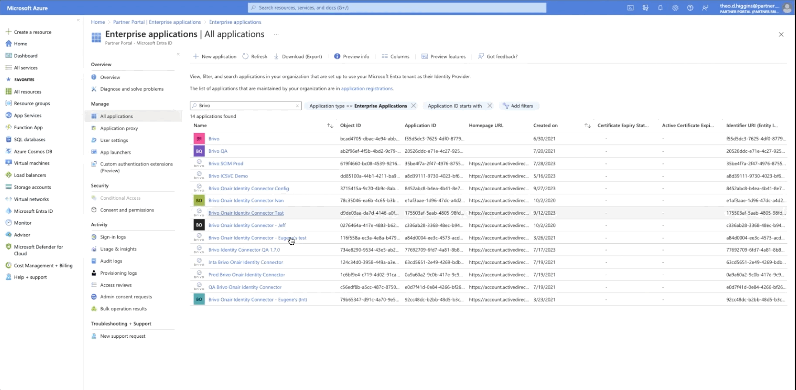Open the Help question mark icon
The width and height of the screenshot is (796, 390).
[690, 8]
